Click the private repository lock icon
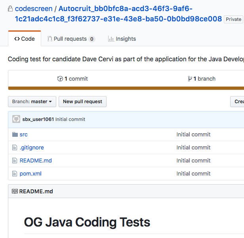 [x=11, y=8]
